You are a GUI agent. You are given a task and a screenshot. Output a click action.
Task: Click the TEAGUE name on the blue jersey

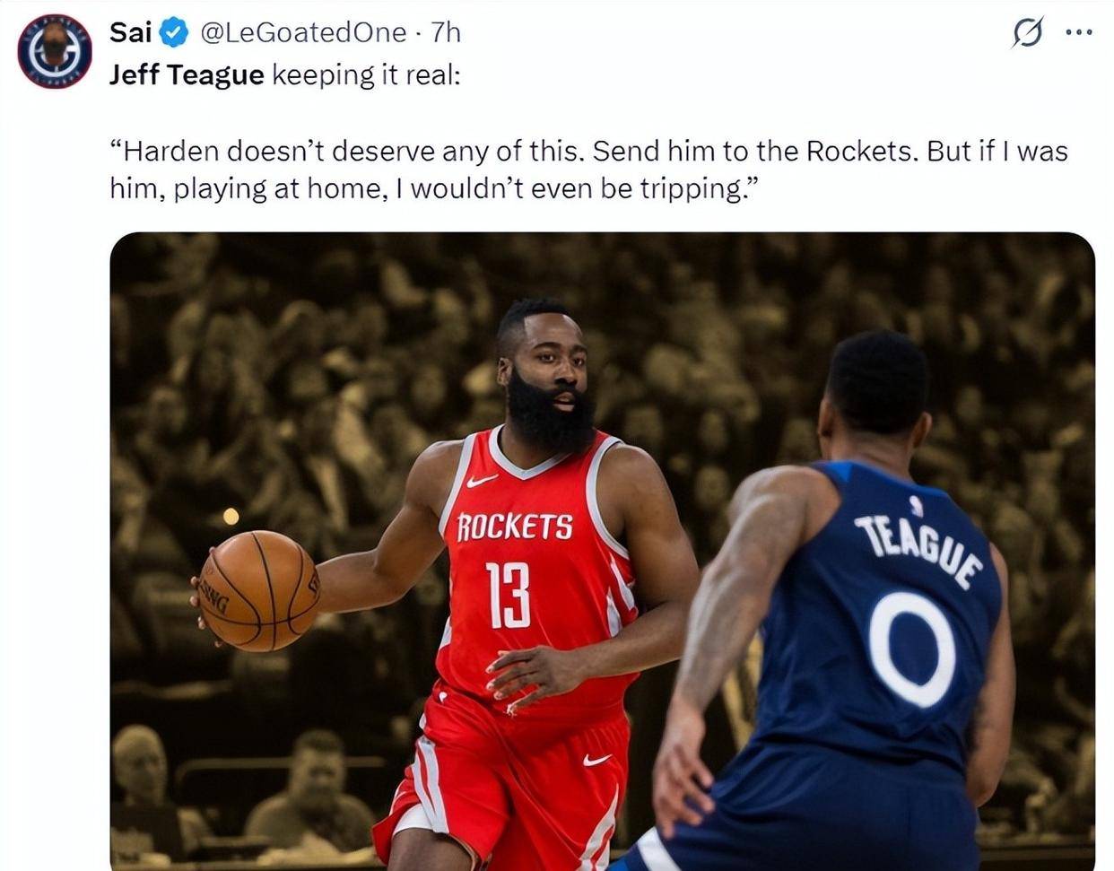click(920, 551)
